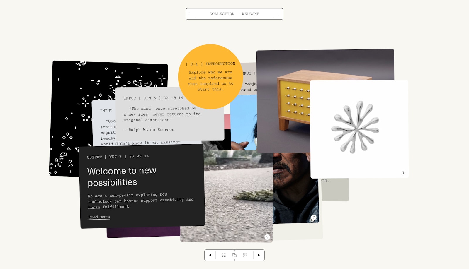The width and height of the screenshot is (469, 269).
Task: Open the yellow Introduction circle
Action: tap(210, 77)
